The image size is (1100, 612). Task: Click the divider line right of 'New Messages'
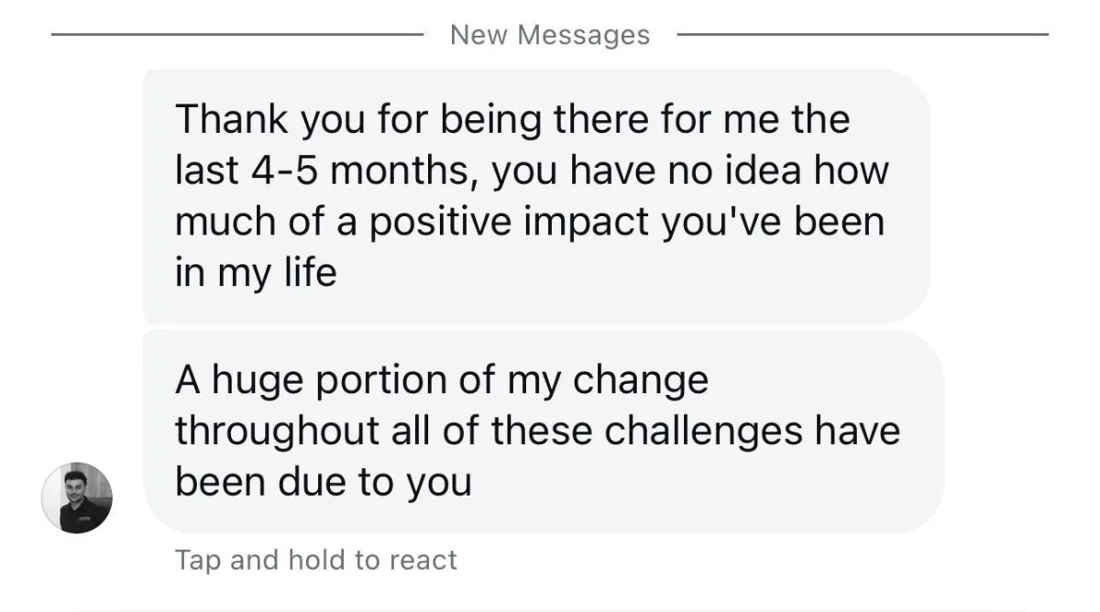(x=863, y=35)
